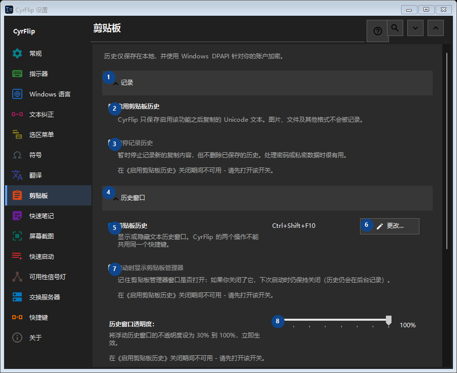Click the up chevron in the header
Screen dimensions: 457x373
click(436, 28)
